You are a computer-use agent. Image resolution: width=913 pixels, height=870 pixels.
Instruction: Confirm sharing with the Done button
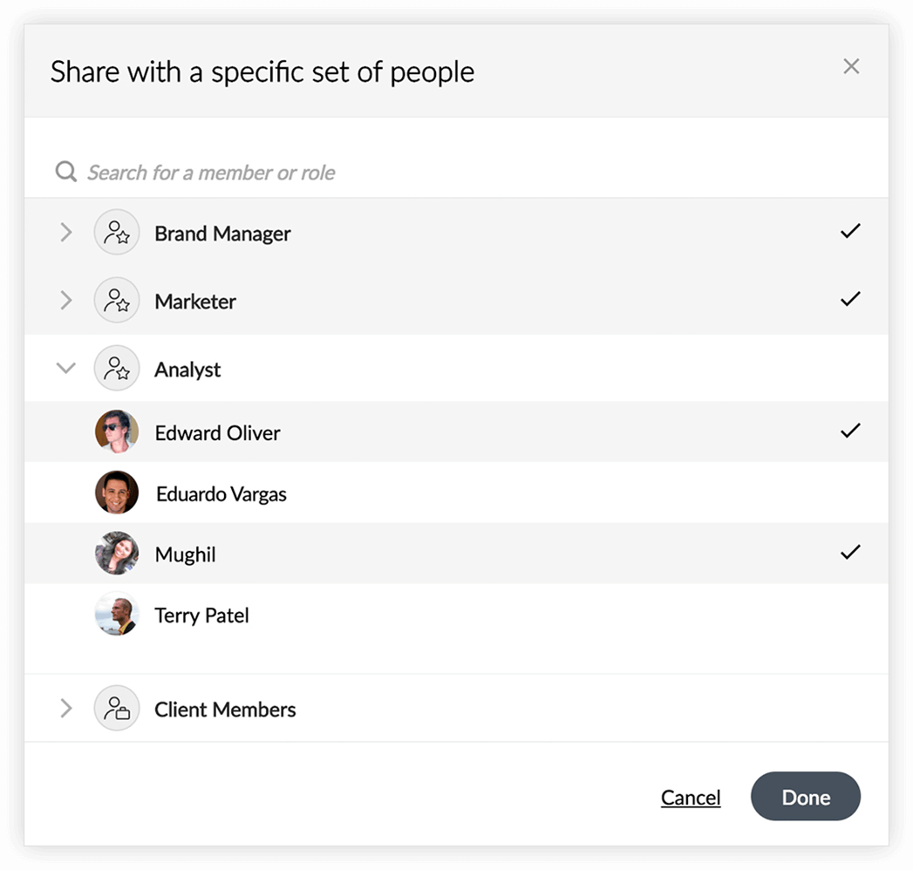[805, 796]
